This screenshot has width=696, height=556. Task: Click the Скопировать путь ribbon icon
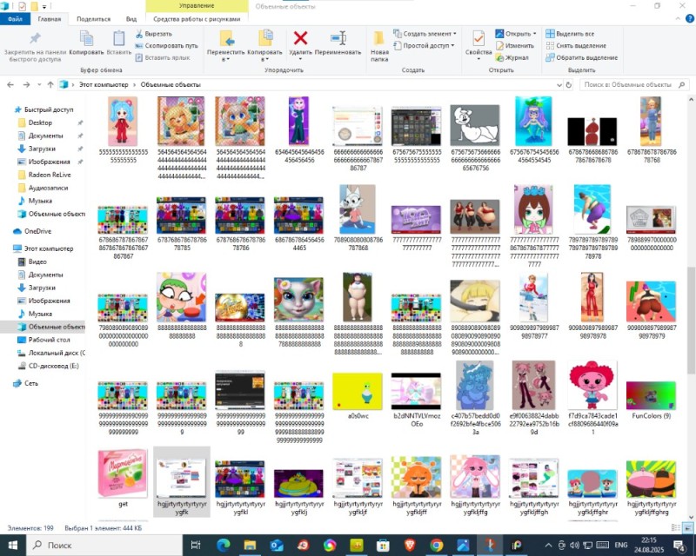coord(139,46)
